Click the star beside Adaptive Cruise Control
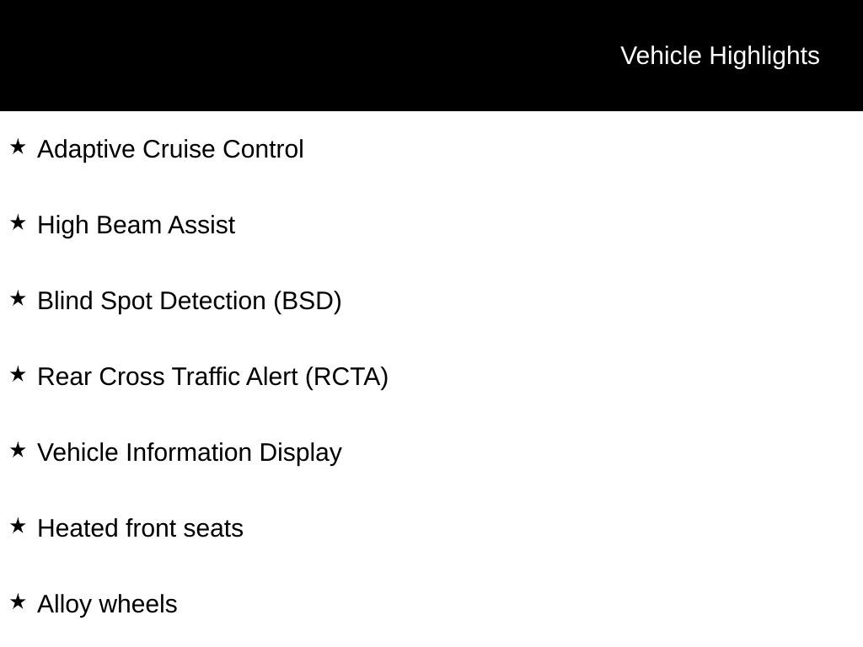Image resolution: width=863 pixels, height=647 pixels. click(19, 147)
